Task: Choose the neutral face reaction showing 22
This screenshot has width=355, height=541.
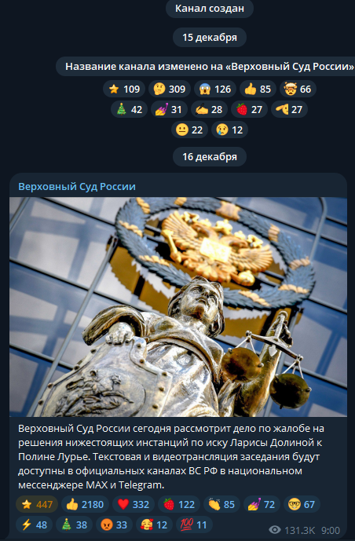Action: click(x=189, y=130)
